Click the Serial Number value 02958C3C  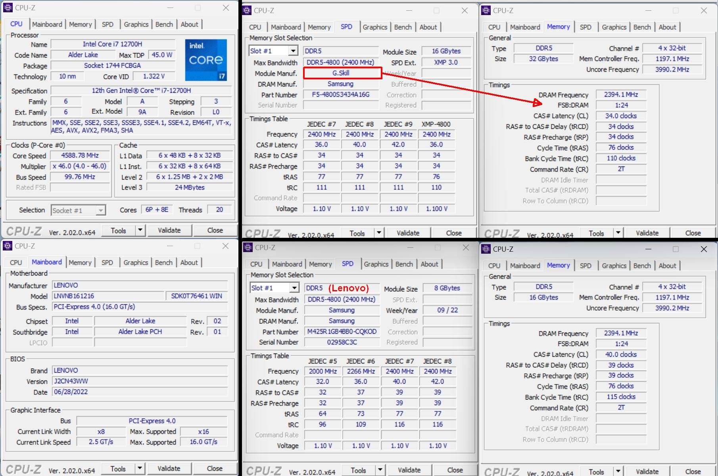coord(342,342)
